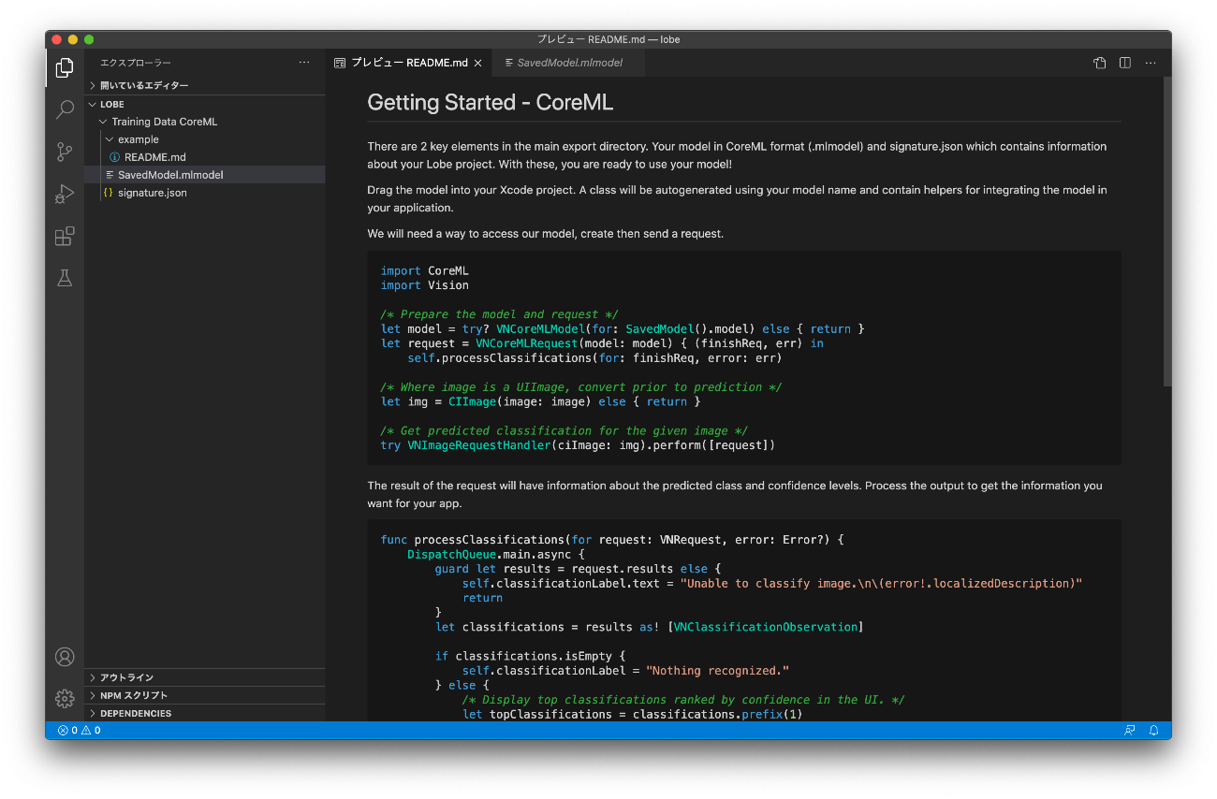
Task: Collapse the LOBE workspace section
Action: pyautogui.click(x=205, y=104)
